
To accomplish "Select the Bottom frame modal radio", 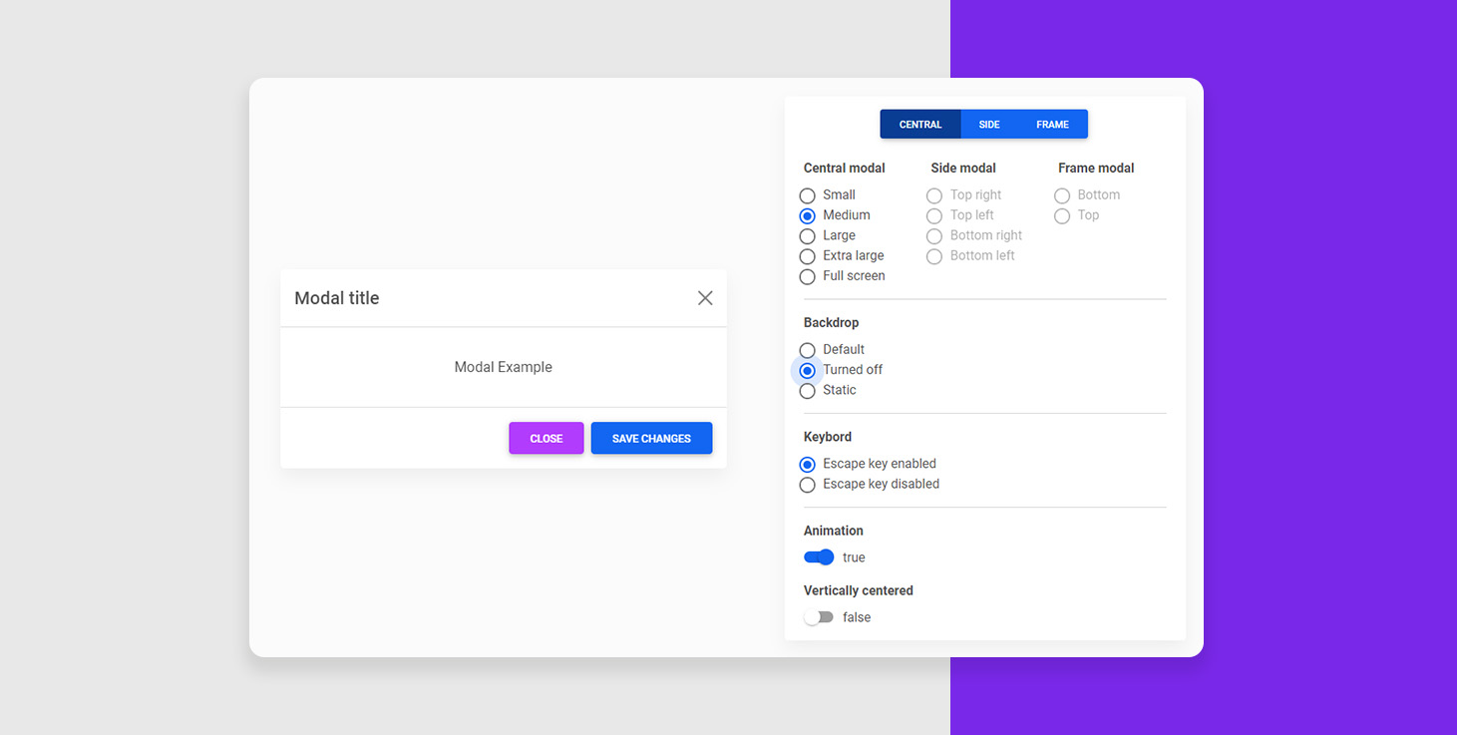I will click(1062, 195).
